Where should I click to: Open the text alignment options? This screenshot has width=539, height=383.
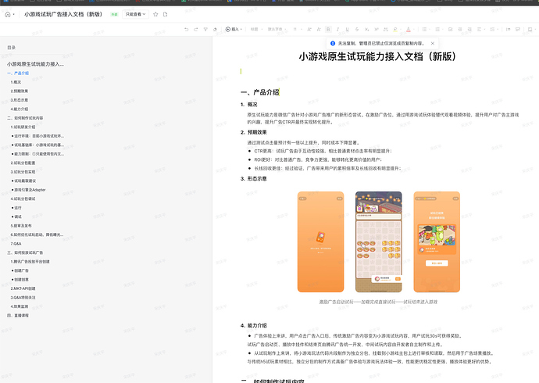coord(480,29)
